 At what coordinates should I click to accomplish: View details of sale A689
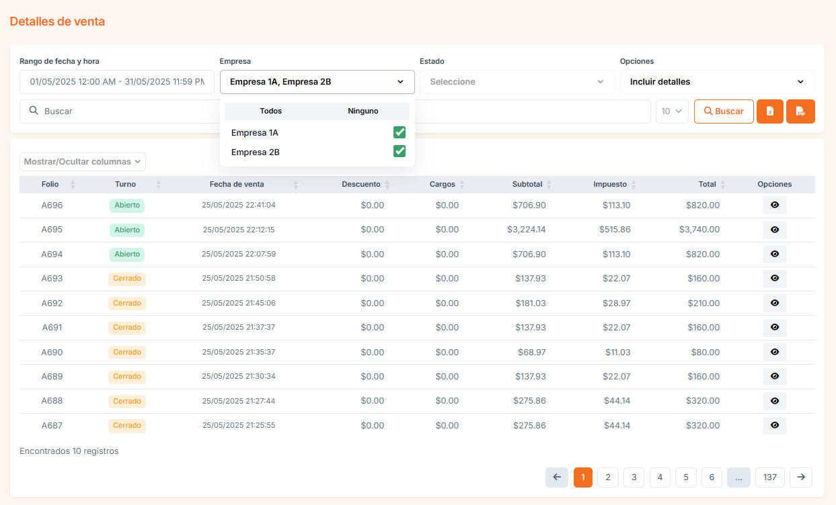(774, 376)
